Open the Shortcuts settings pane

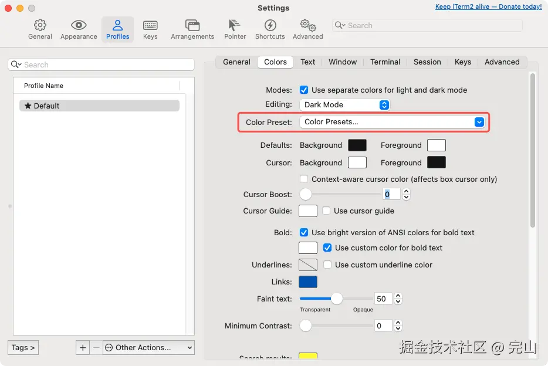[x=270, y=29]
